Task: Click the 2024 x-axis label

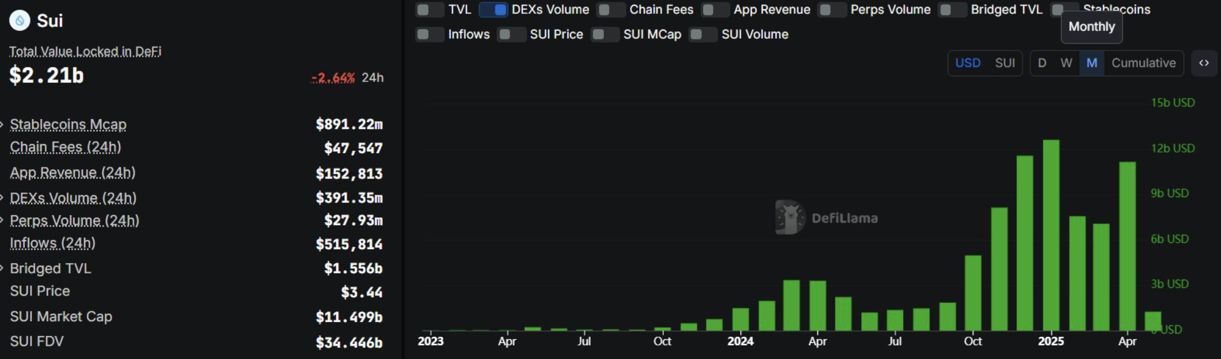Action: [x=740, y=341]
